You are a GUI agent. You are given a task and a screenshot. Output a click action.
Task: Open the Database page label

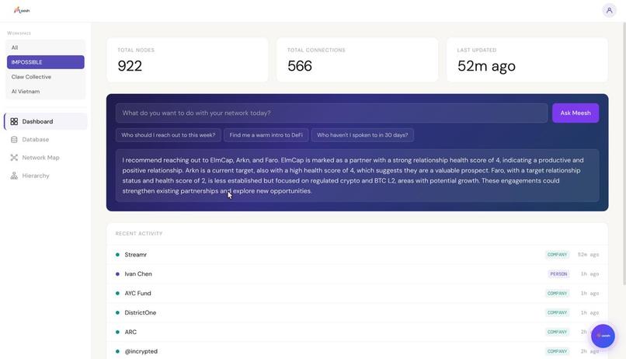(x=36, y=139)
